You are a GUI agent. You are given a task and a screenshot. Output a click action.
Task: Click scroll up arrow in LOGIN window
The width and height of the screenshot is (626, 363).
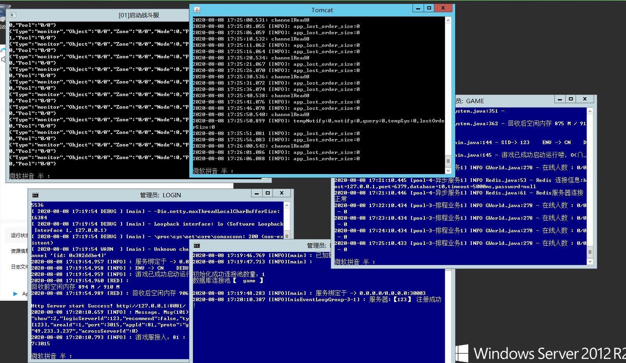click(287, 206)
